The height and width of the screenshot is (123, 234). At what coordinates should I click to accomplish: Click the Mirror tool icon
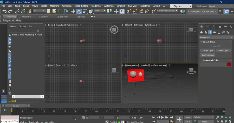[x=183, y=11]
